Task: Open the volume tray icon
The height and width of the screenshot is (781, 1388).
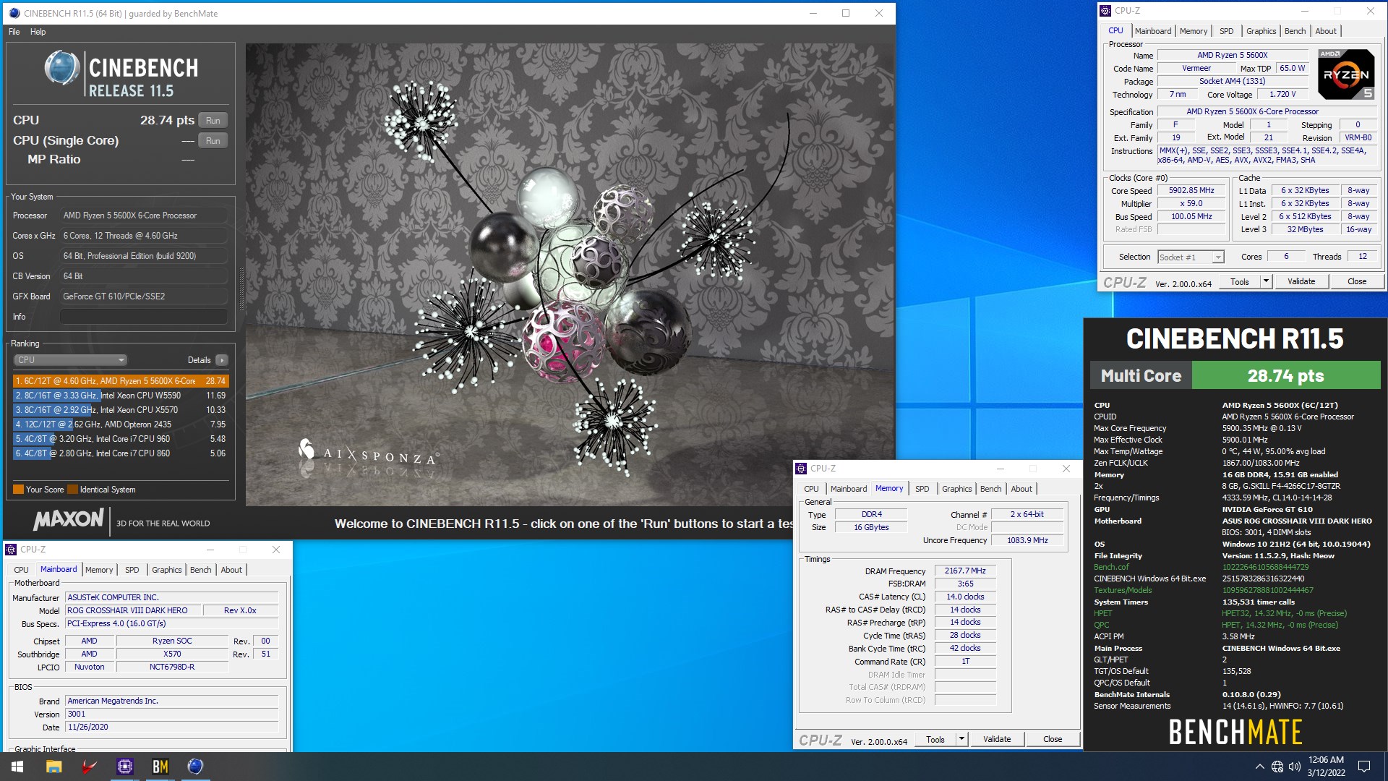Action: (x=1294, y=767)
